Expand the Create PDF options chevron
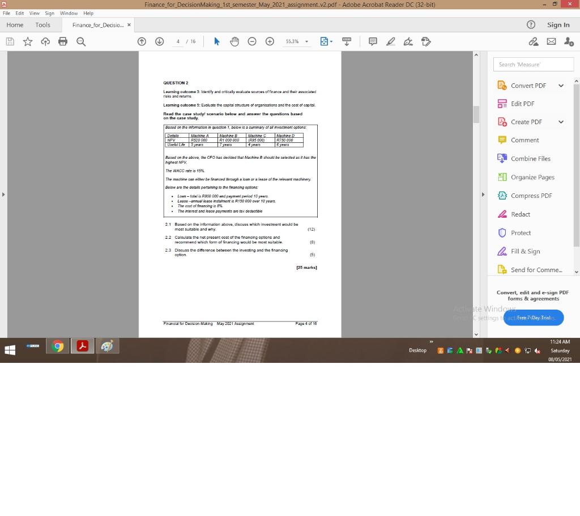The image size is (580, 516). [561, 121]
